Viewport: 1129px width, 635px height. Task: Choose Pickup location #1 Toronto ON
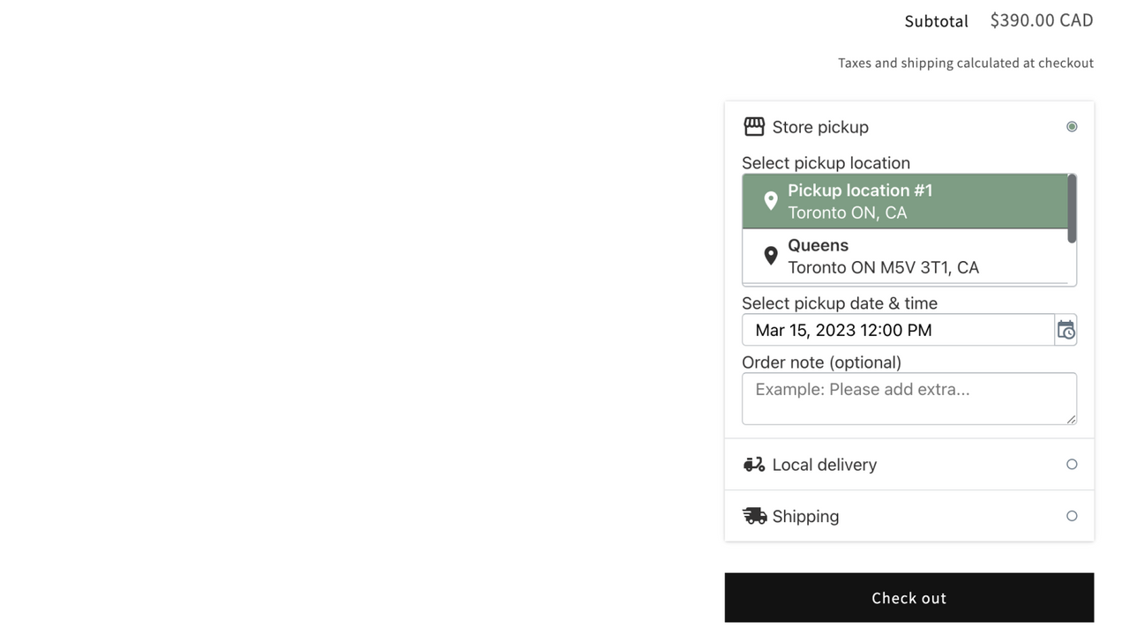point(905,201)
